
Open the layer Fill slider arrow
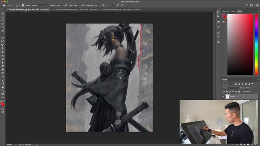[251, 92]
